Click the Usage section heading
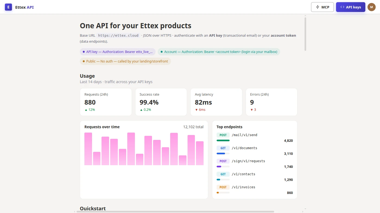Image resolution: width=380 pixels, height=213 pixels. (87, 76)
